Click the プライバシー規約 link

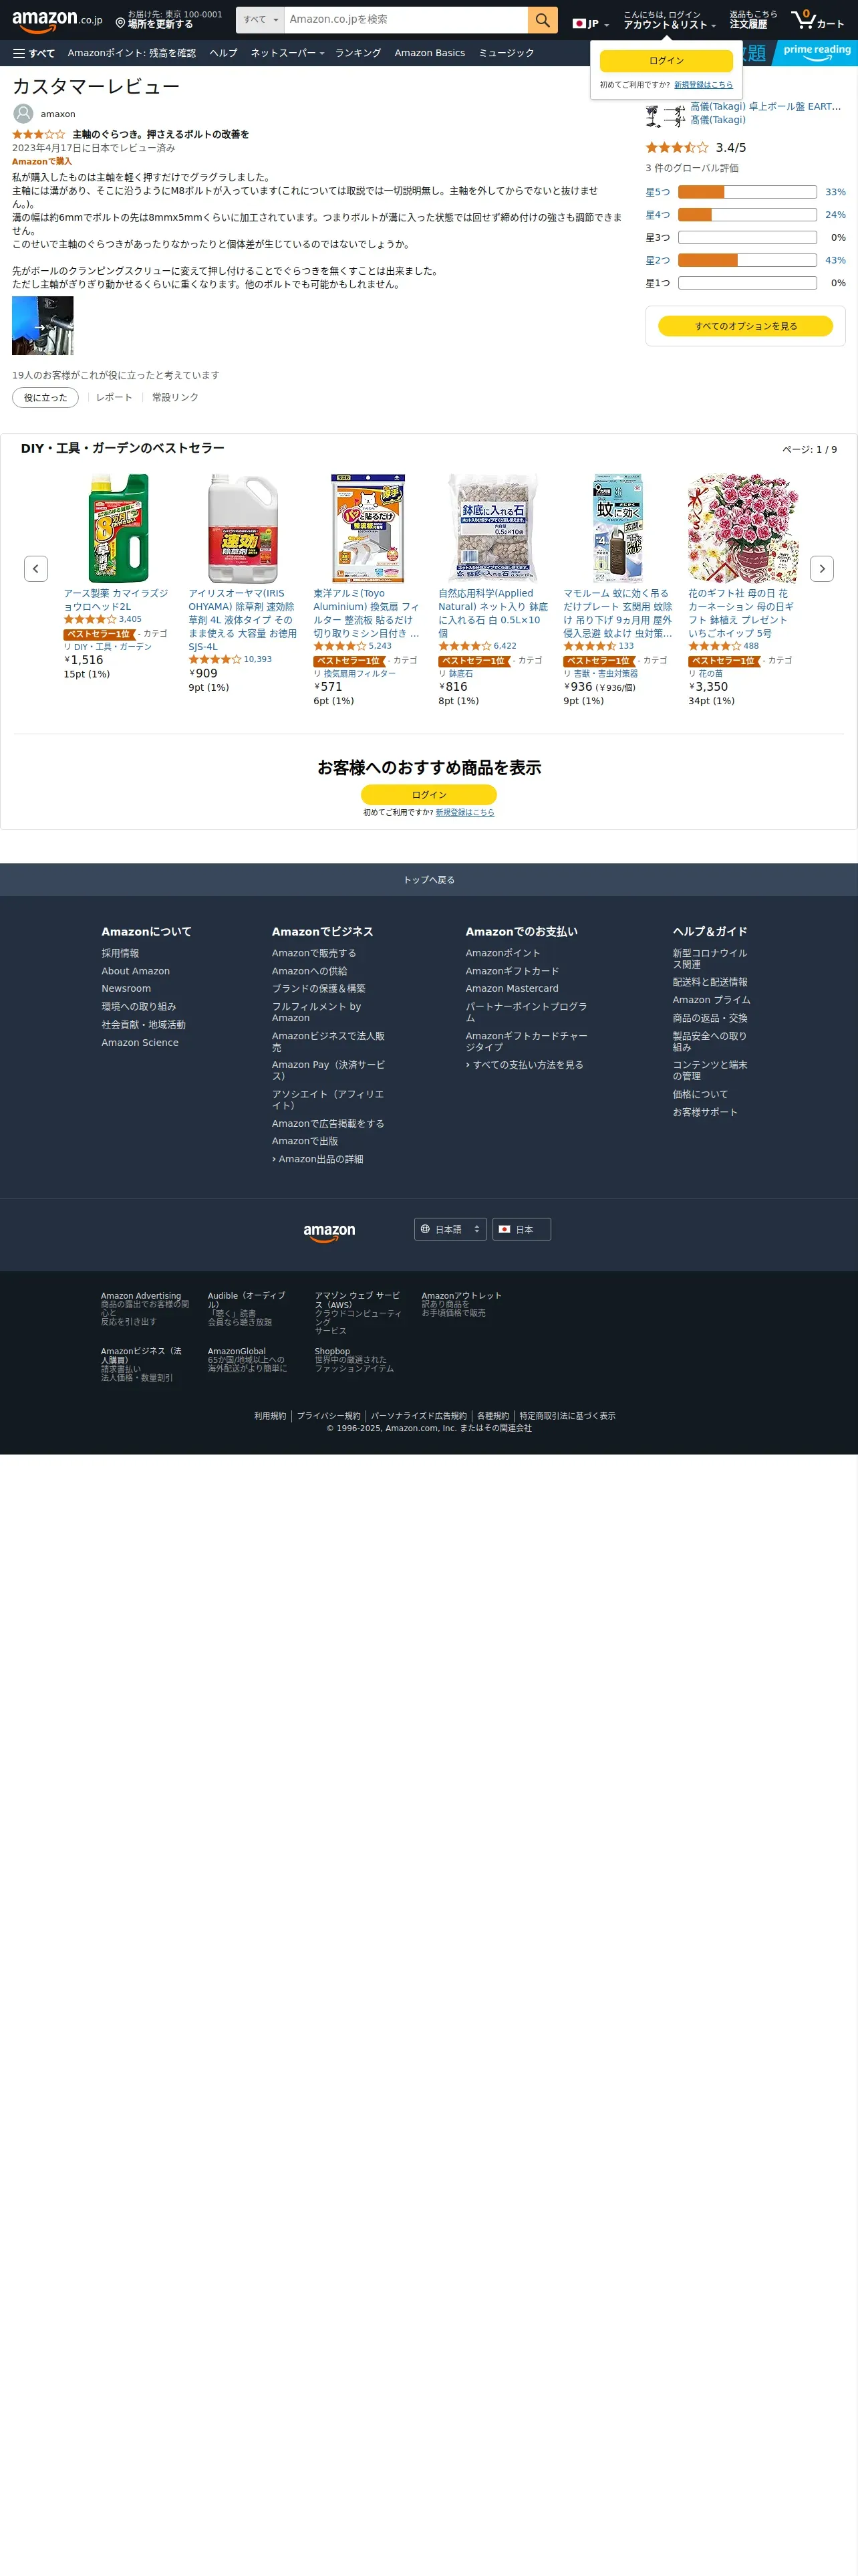coord(329,1416)
